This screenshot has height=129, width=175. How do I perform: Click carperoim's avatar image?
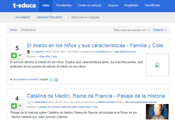[28, 52]
